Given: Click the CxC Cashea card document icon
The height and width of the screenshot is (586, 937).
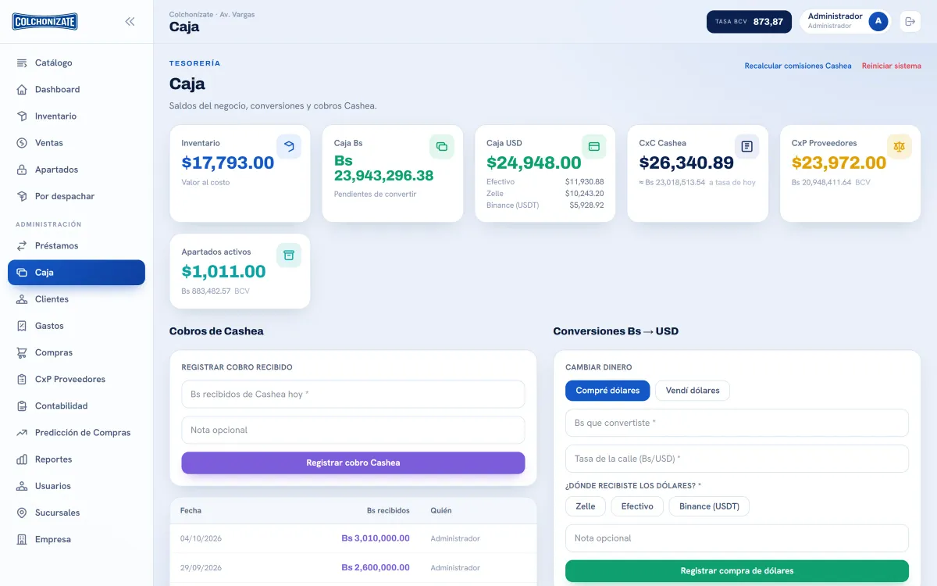Looking at the screenshot, I should 746,146.
